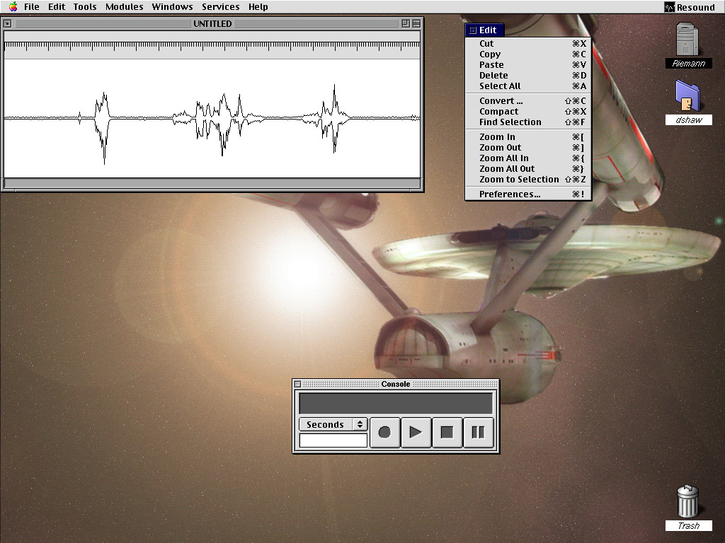725x543 pixels.
Task: Choose Zoom In from the Edit menu
Action: coord(528,136)
